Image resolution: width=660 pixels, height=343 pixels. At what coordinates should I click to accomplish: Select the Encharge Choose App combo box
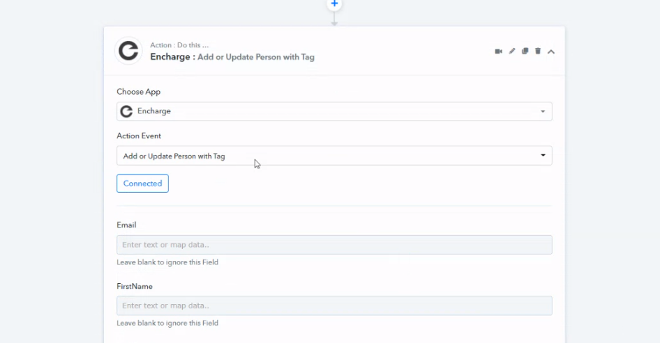pyautogui.click(x=333, y=111)
